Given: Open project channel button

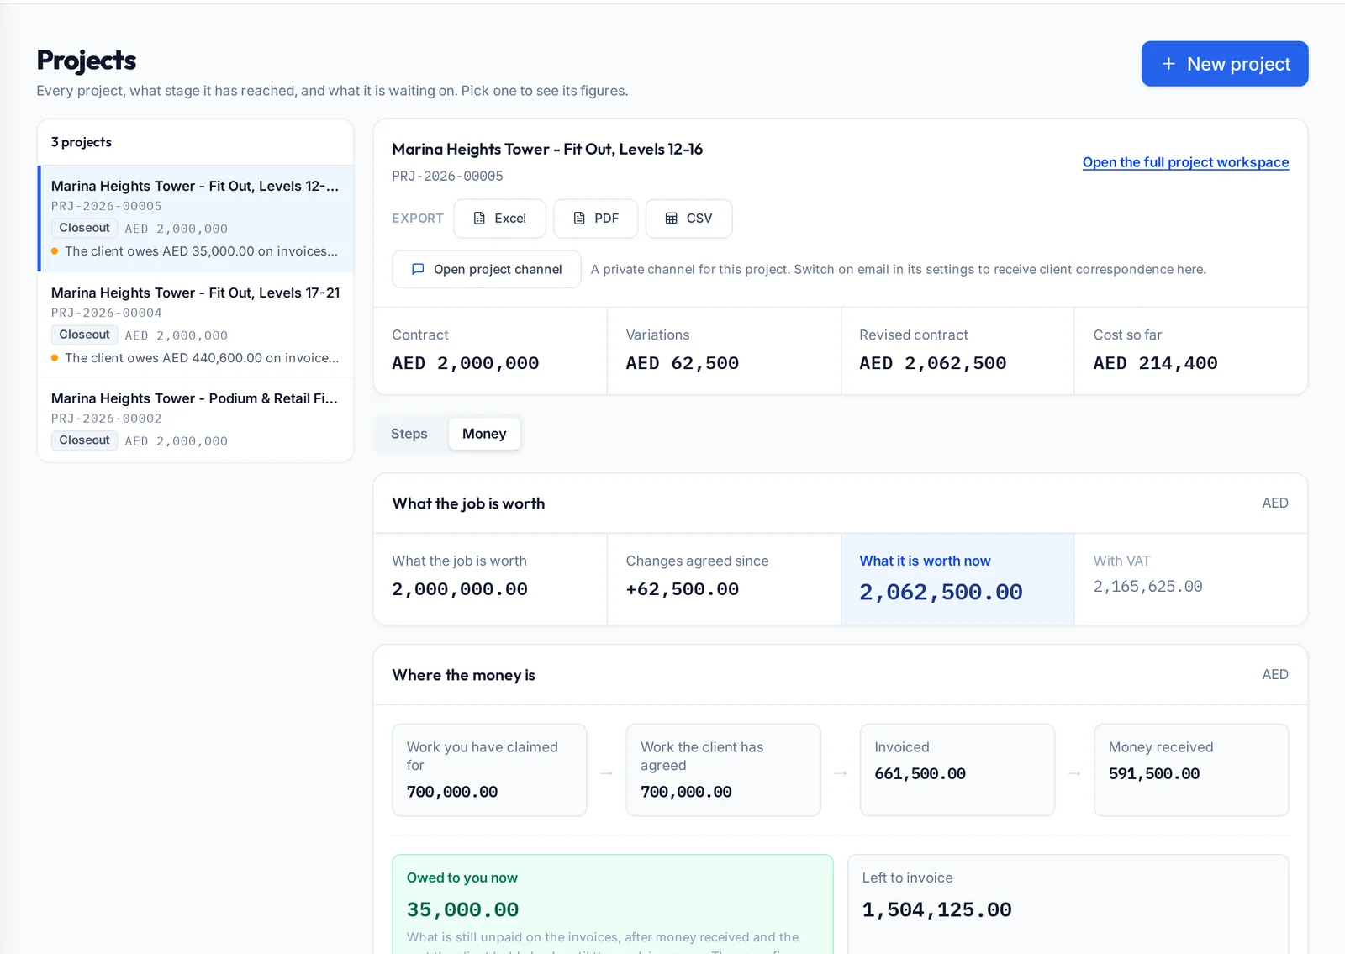Looking at the screenshot, I should [487, 269].
